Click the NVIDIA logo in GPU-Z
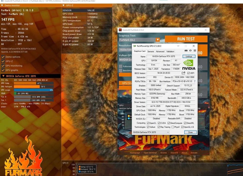 point(188,65)
